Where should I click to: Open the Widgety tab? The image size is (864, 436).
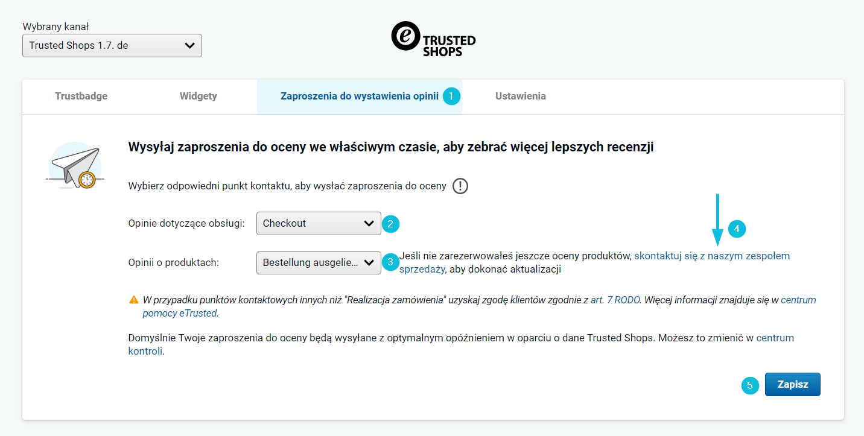[x=198, y=96]
